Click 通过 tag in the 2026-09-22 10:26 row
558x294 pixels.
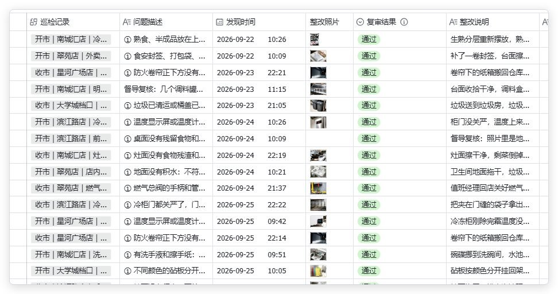pos(369,40)
